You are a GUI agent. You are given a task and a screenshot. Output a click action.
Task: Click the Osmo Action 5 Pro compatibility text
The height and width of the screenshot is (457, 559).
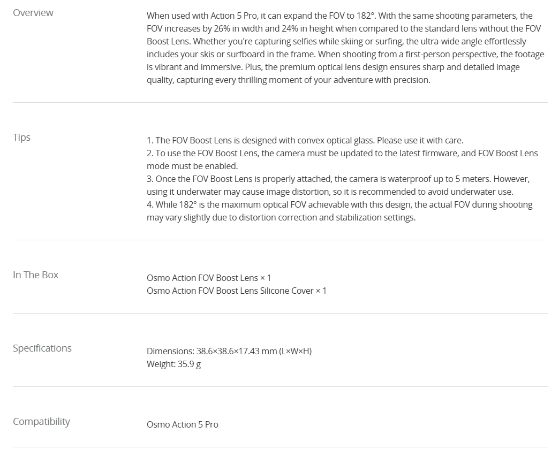pos(183,424)
